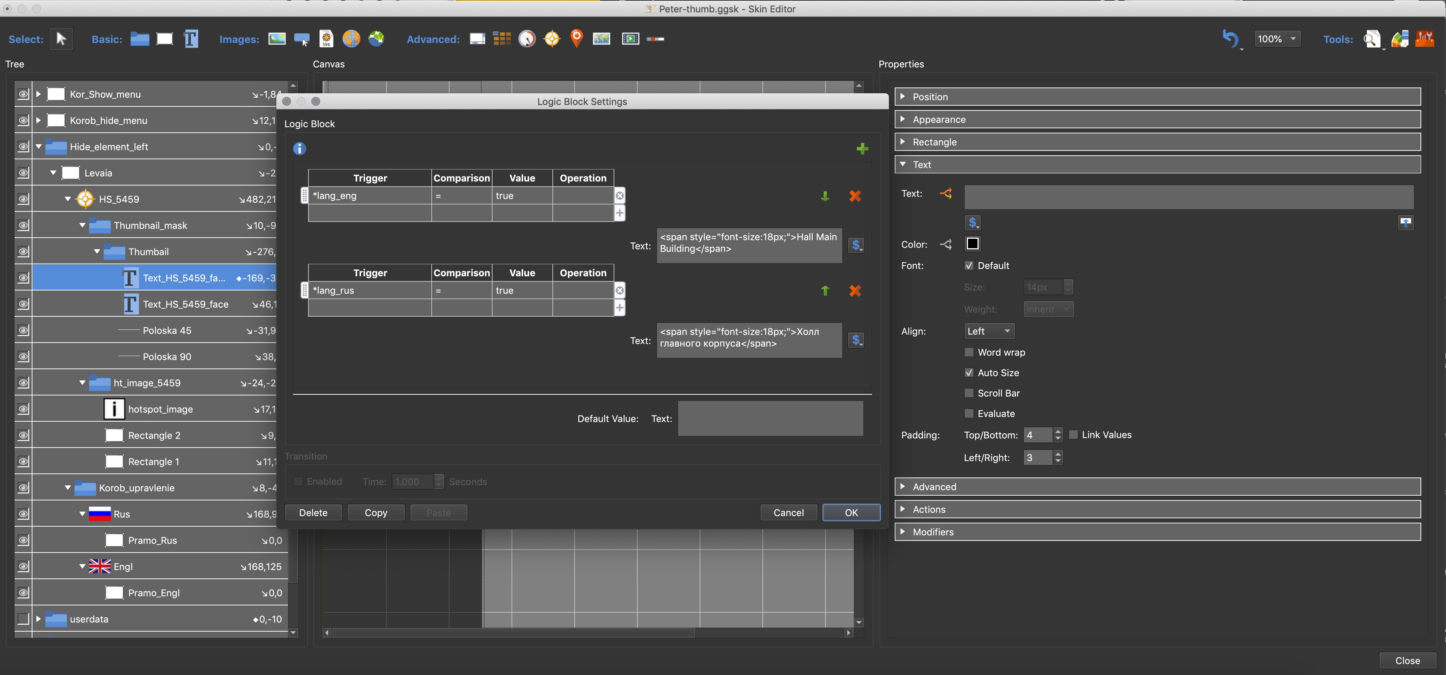Click the Cancel button in Logic Block Settings

coord(789,512)
